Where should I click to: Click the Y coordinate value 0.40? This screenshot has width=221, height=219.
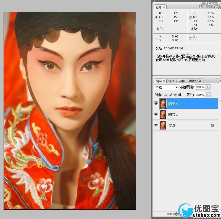175,40
